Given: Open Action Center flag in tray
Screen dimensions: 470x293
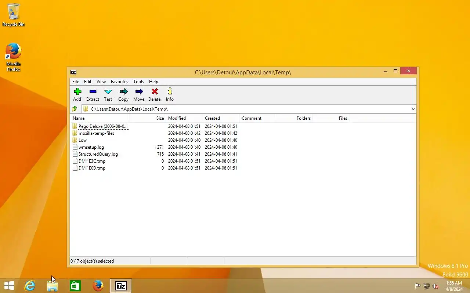Looking at the screenshot, I should point(417,286).
